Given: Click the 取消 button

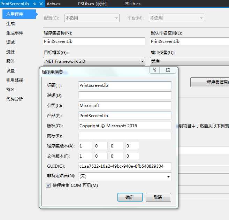Looking at the screenshot, I should (158, 197).
